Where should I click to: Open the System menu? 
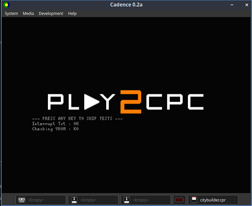pyautogui.click(x=11, y=13)
